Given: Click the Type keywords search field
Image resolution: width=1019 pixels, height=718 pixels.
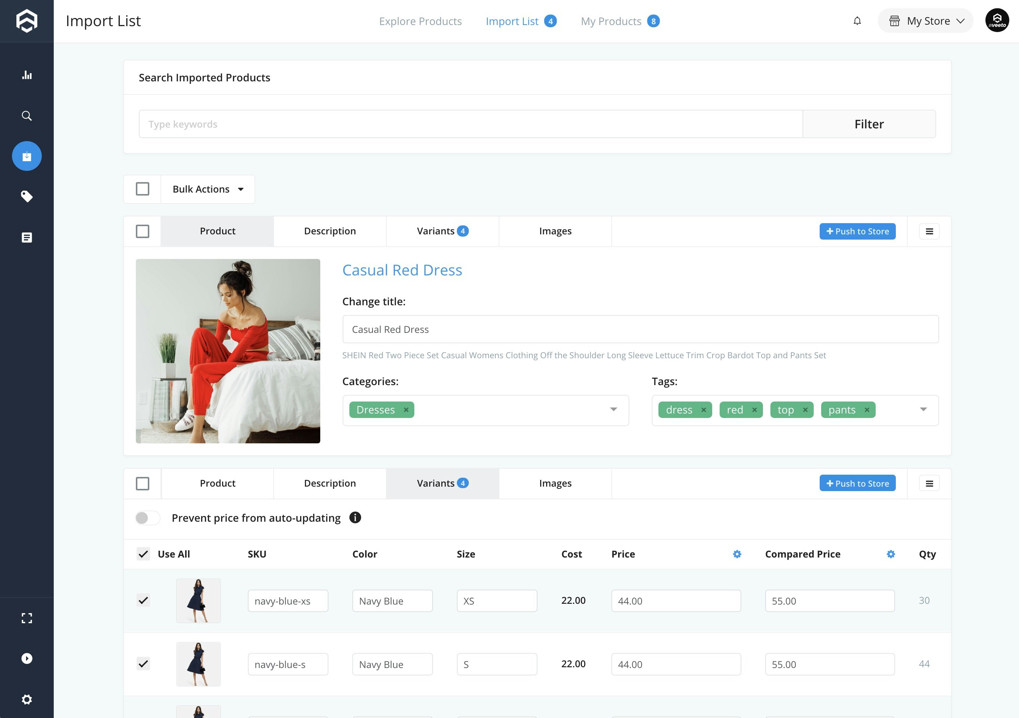Looking at the screenshot, I should (x=470, y=124).
